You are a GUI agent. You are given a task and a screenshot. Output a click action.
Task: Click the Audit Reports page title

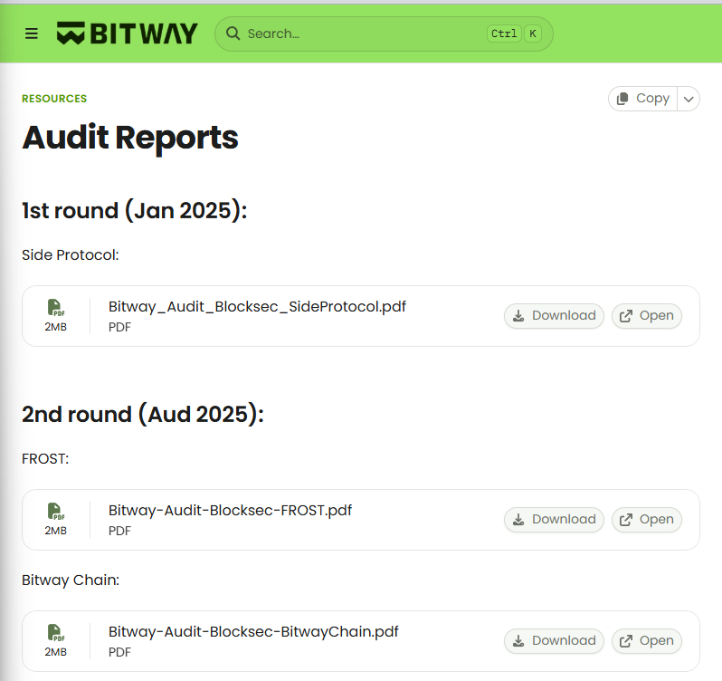coord(130,138)
